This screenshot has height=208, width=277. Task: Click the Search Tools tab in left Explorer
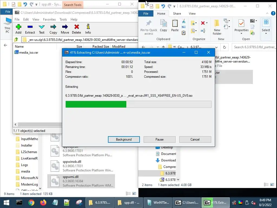[72, 5]
